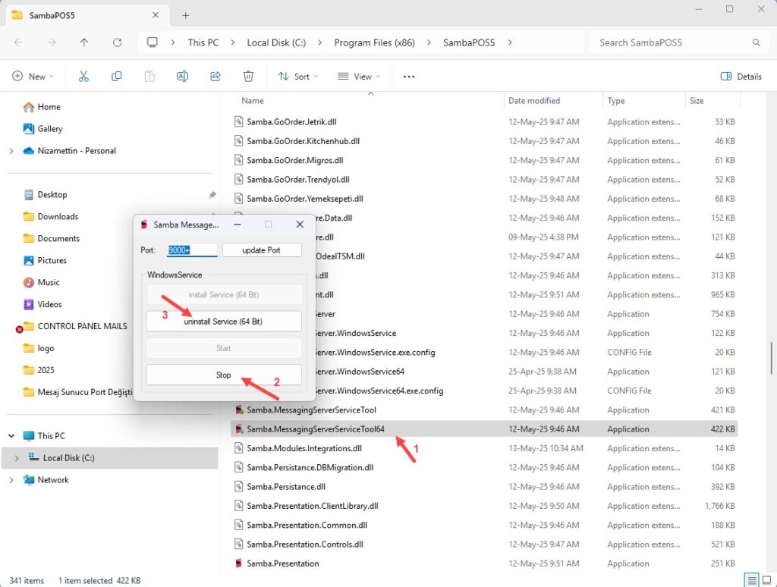Viewport: 777px width, 587px height.
Task: Click the Port number input field
Action: pos(192,250)
